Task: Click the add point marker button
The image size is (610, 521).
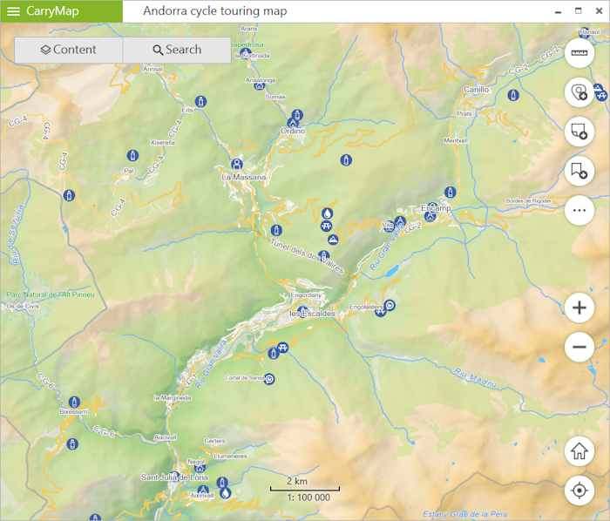Action: [579, 91]
